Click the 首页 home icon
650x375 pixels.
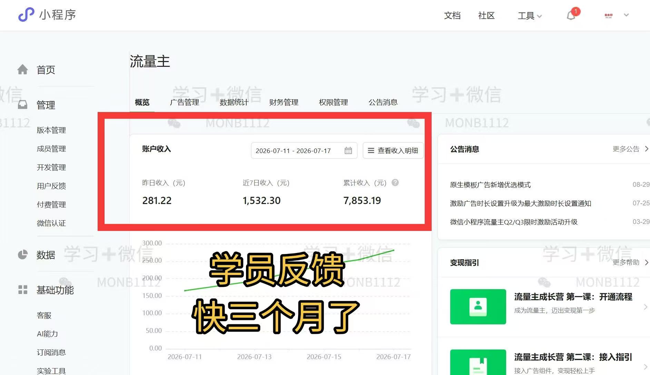tap(23, 70)
